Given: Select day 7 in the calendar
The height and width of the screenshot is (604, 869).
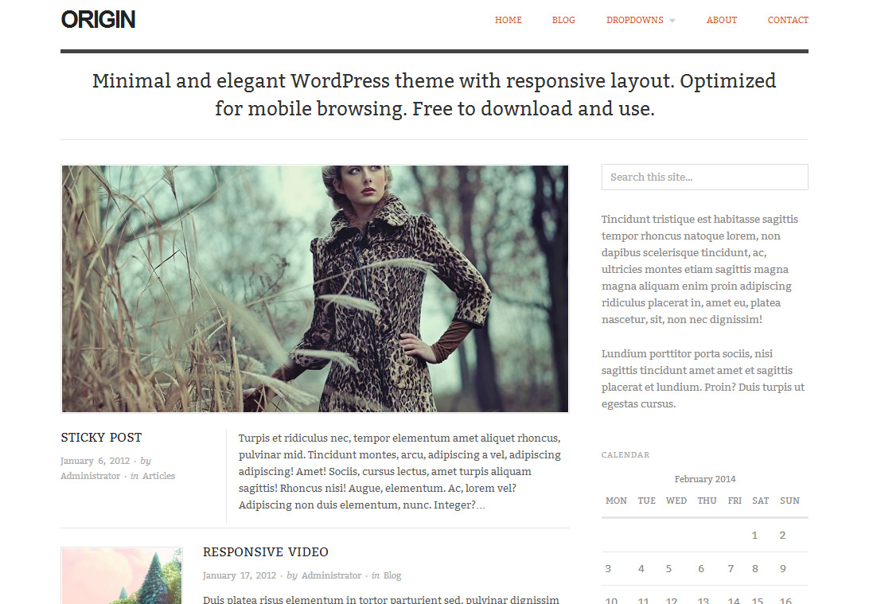Looking at the screenshot, I should pos(731,568).
